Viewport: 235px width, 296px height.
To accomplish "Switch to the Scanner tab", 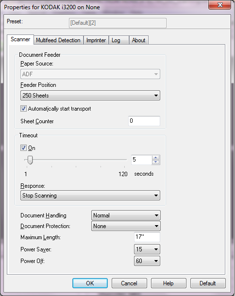I will (20, 39).
